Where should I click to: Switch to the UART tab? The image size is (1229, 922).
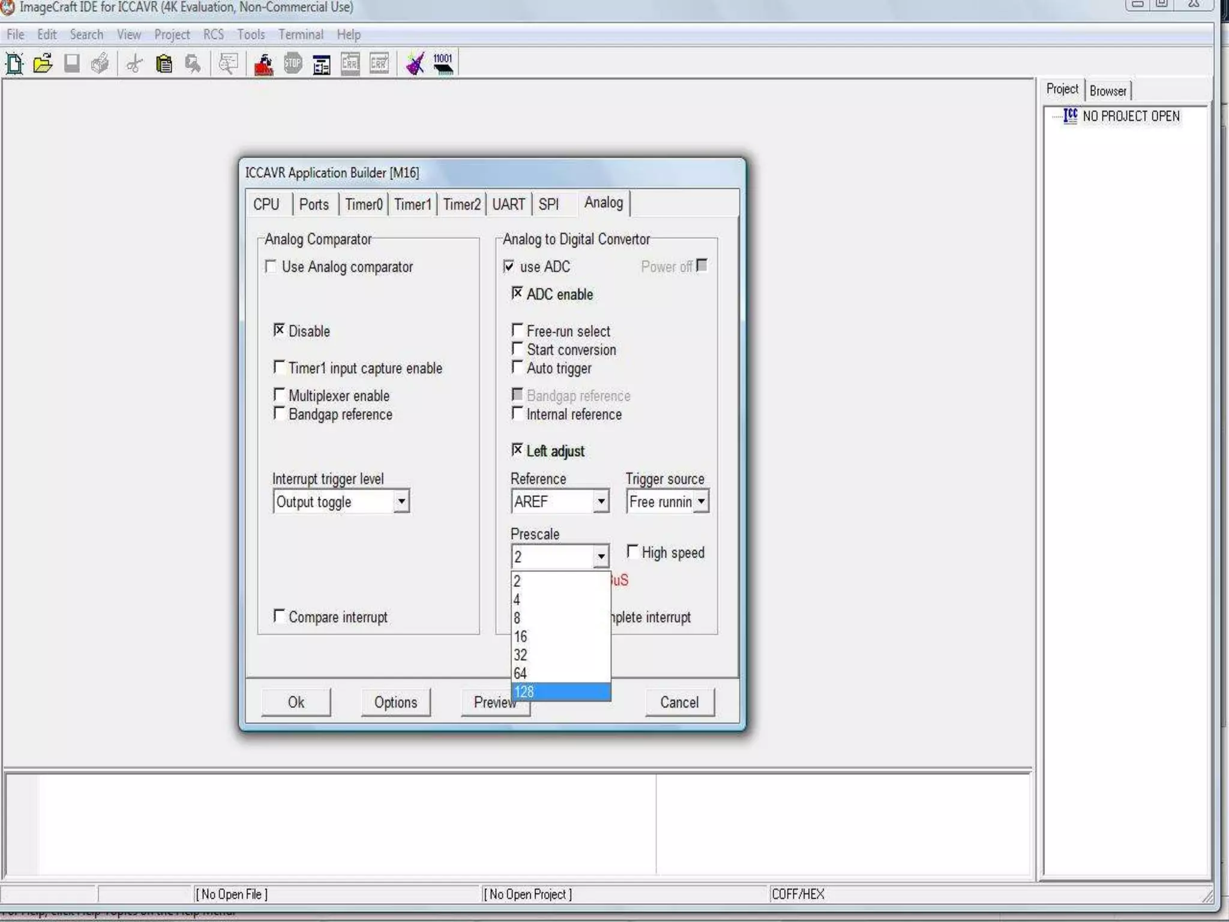509,204
